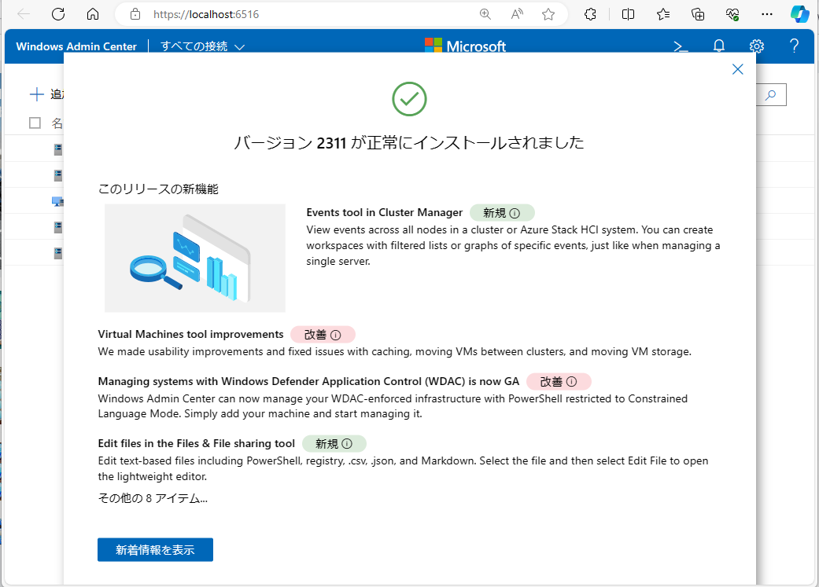The image size is (819, 587).
Task: Close the version installed dialog
Action: pos(737,69)
